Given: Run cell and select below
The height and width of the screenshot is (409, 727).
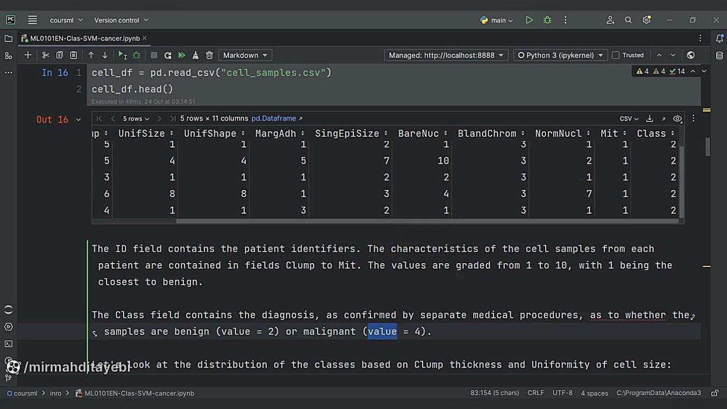Looking at the screenshot, I should (123, 55).
